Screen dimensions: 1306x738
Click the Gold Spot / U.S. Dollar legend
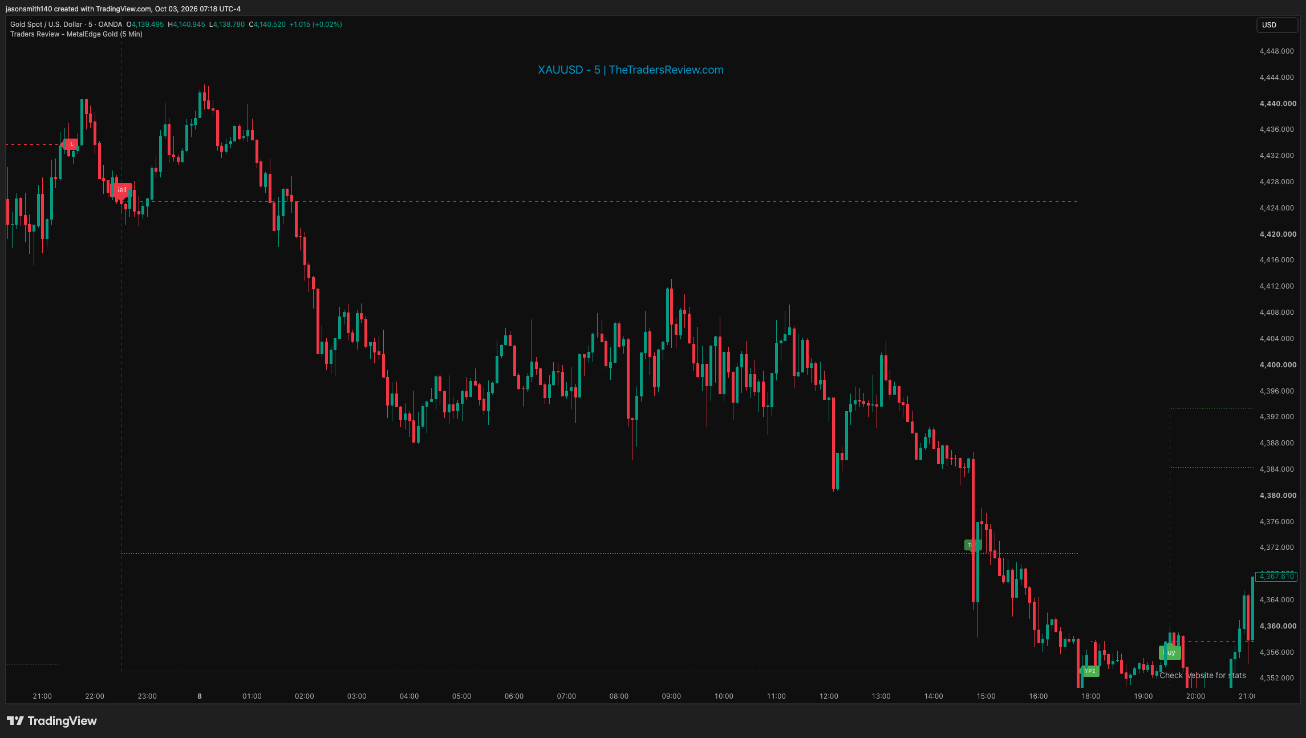(66, 25)
